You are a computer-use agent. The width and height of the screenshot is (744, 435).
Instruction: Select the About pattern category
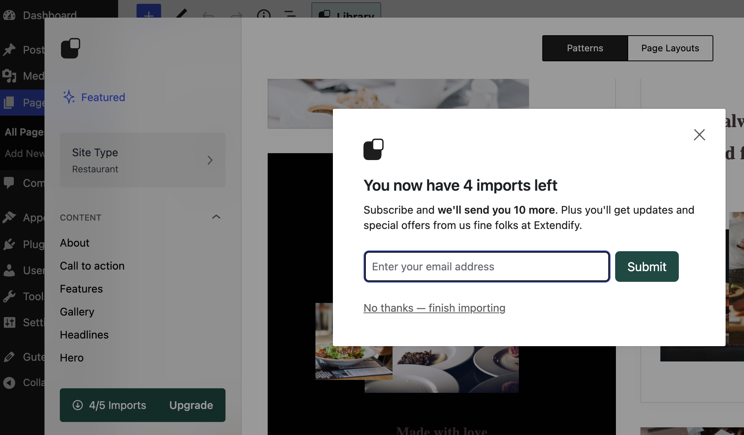[x=74, y=243]
